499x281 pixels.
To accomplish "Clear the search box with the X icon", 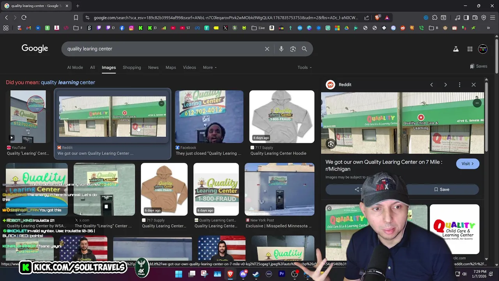I will 267,49.
